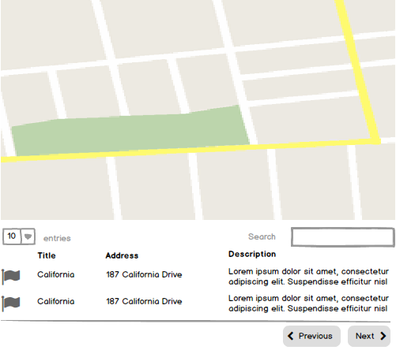396x350 pixels.
Task: Open the second row's Lorem ipsum description
Action: pos(308,303)
